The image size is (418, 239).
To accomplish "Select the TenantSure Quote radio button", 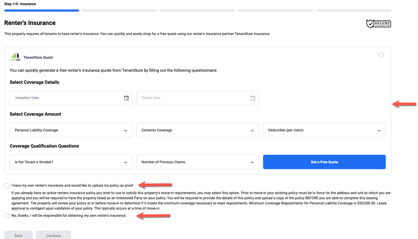I will (x=381, y=55).
